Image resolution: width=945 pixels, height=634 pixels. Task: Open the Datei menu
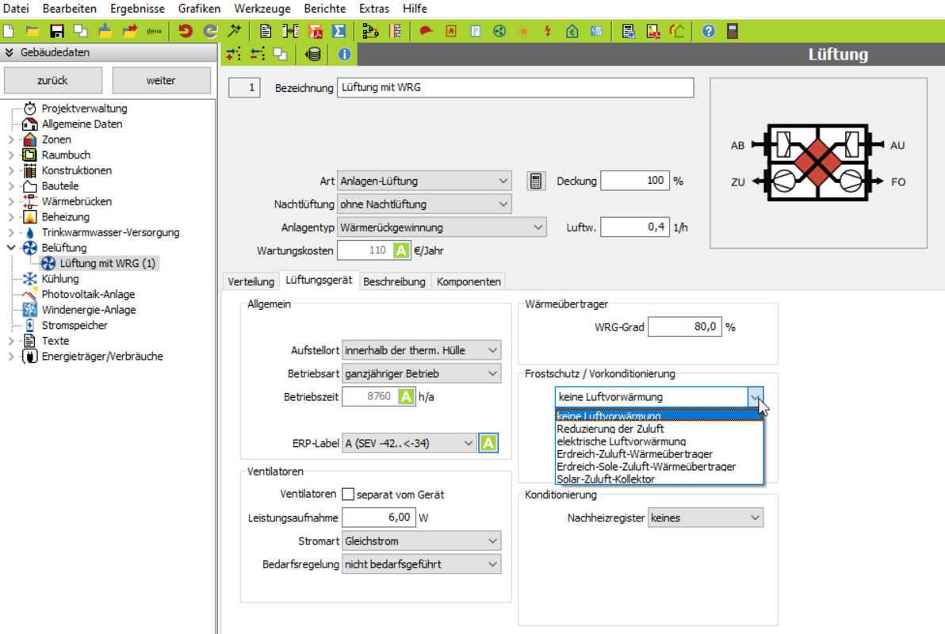tap(16, 9)
